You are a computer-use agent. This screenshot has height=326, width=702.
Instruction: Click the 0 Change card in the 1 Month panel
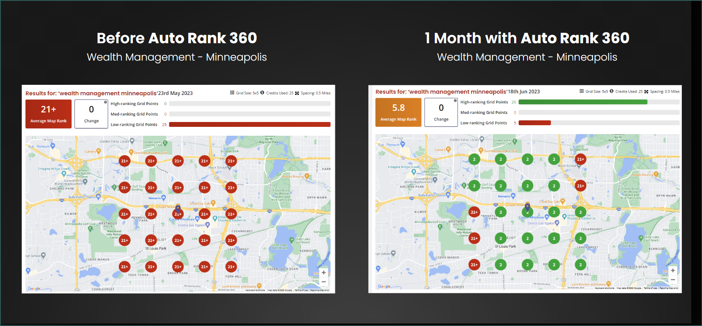tap(441, 112)
